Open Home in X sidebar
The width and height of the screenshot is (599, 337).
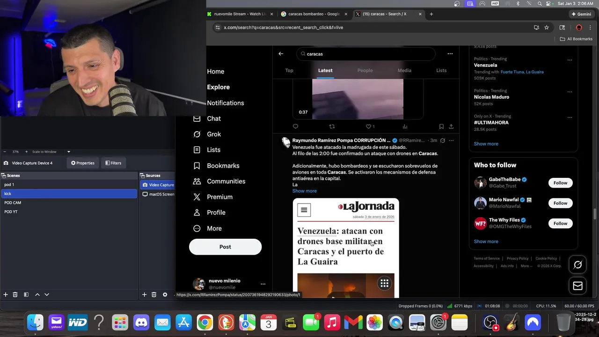point(215,72)
